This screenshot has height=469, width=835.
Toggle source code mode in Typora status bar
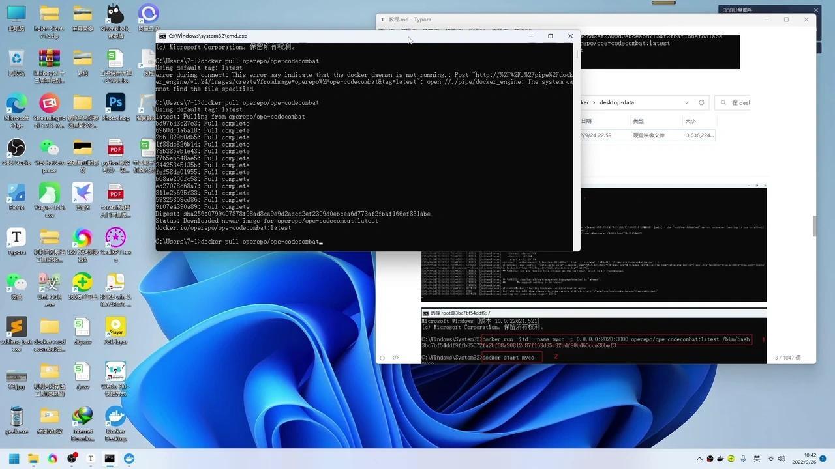pos(395,357)
